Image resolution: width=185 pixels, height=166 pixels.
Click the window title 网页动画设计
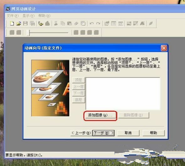pyautogui.click(x=24, y=9)
